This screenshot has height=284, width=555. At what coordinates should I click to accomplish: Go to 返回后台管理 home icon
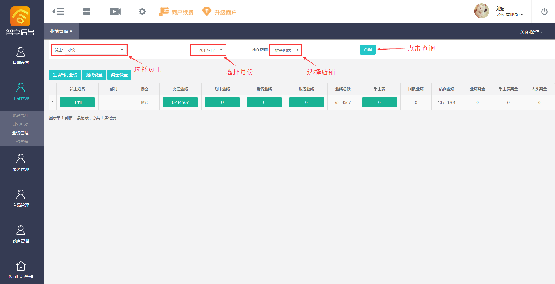coord(21,270)
